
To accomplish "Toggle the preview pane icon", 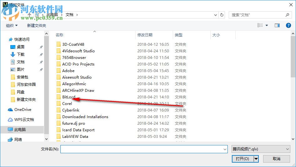I will tap(277, 25).
